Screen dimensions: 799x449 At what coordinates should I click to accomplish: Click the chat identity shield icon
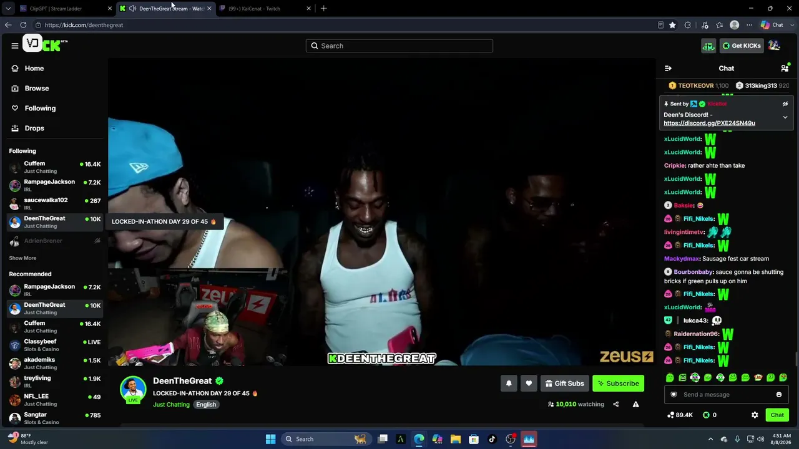[x=674, y=394]
